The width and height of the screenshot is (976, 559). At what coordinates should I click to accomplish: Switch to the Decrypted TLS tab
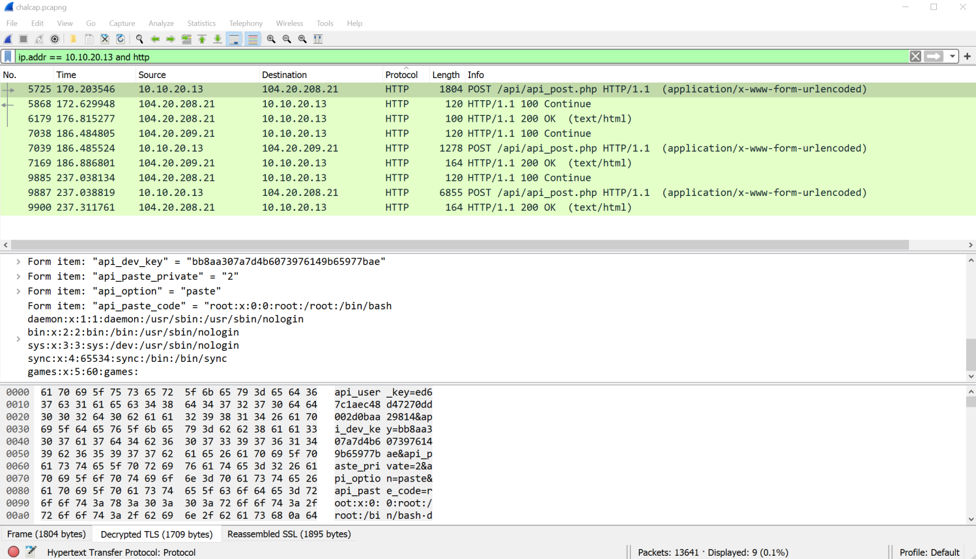point(156,534)
